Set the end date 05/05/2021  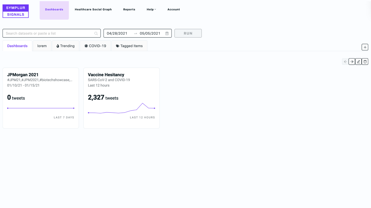(150, 33)
